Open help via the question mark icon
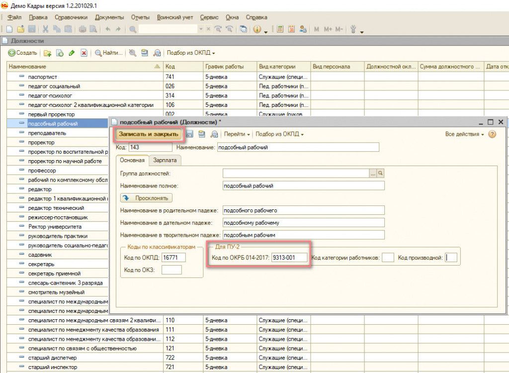509x373 pixels. pyautogui.click(x=492, y=134)
